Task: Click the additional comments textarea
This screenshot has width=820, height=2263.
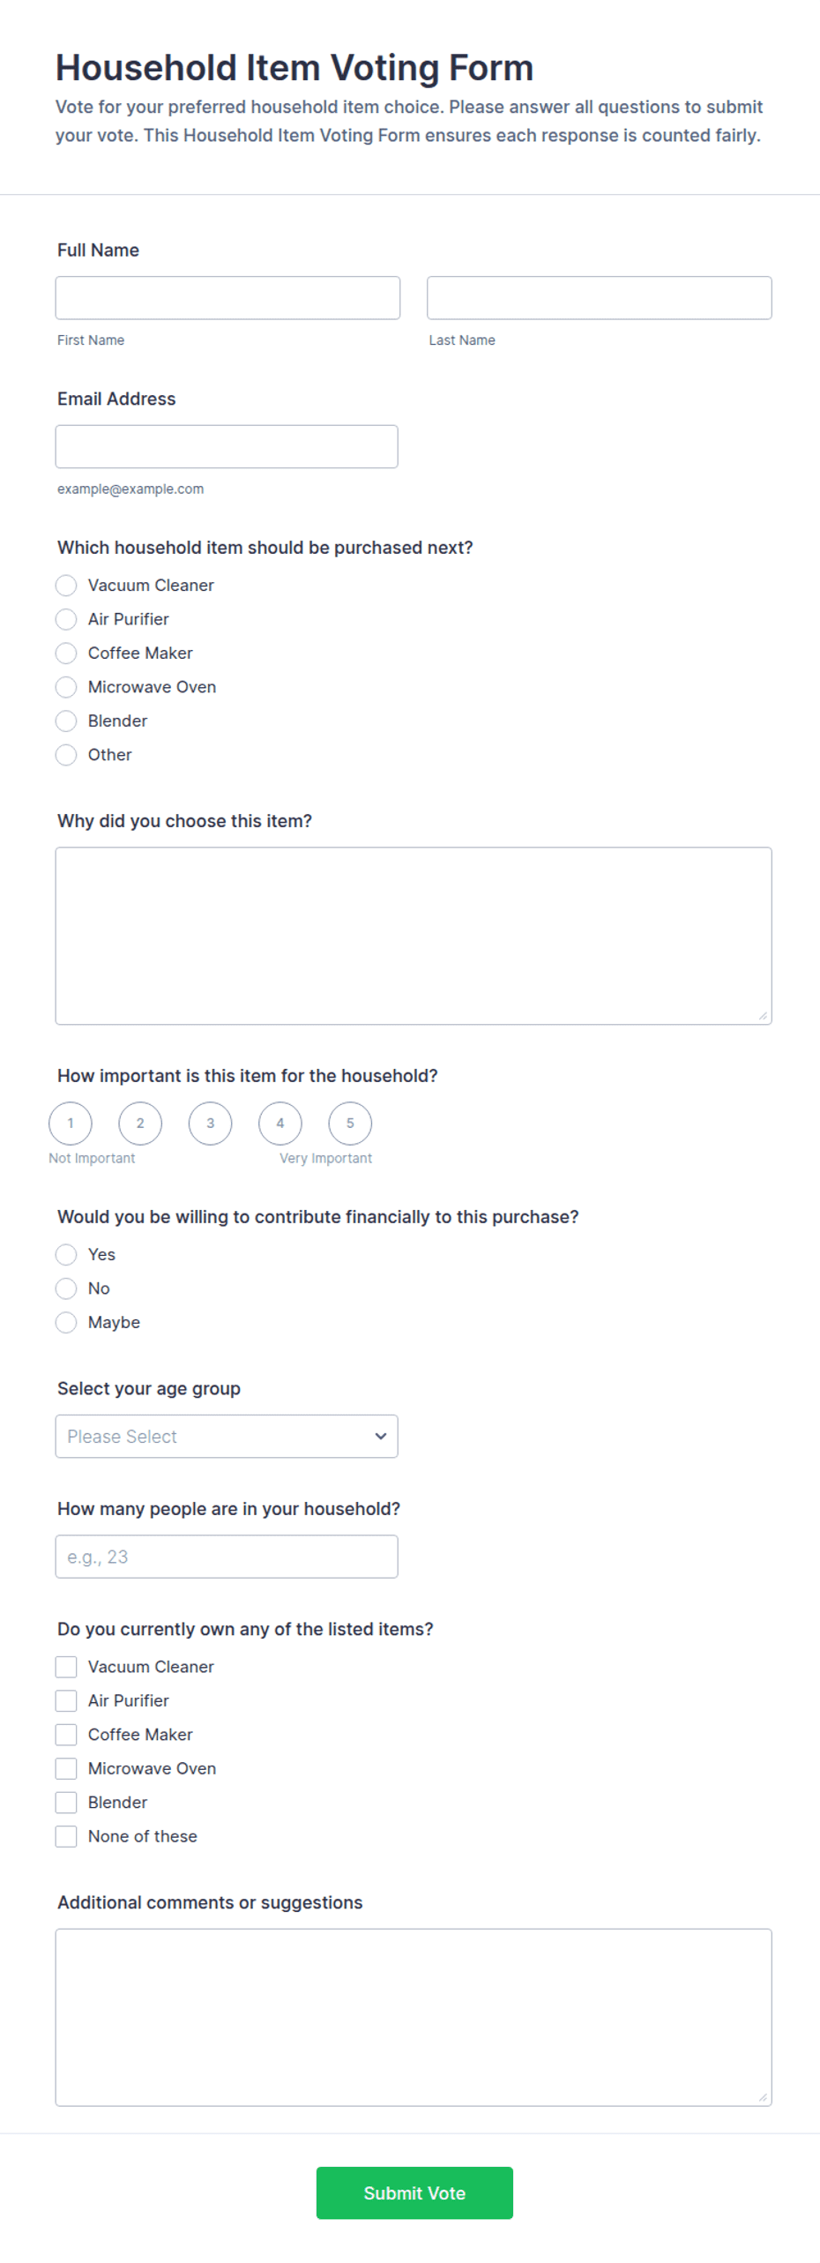Action: (x=414, y=2019)
